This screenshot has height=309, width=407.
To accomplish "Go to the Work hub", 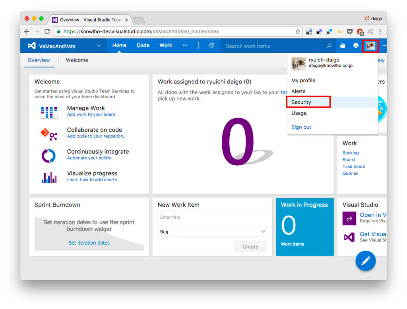I will point(166,45).
